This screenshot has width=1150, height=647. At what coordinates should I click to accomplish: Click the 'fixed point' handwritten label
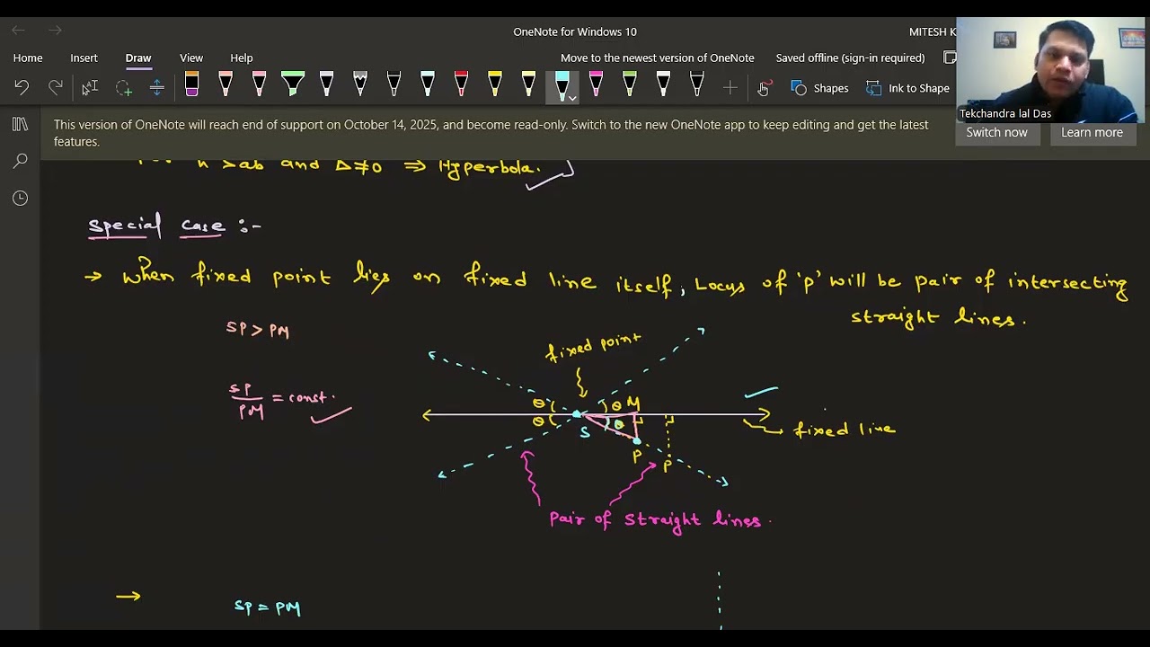click(x=593, y=347)
